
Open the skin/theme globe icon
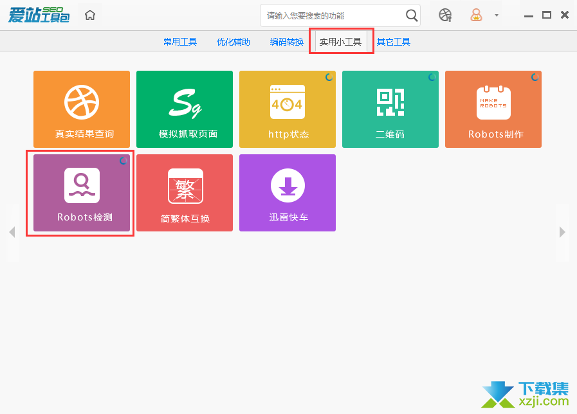445,15
